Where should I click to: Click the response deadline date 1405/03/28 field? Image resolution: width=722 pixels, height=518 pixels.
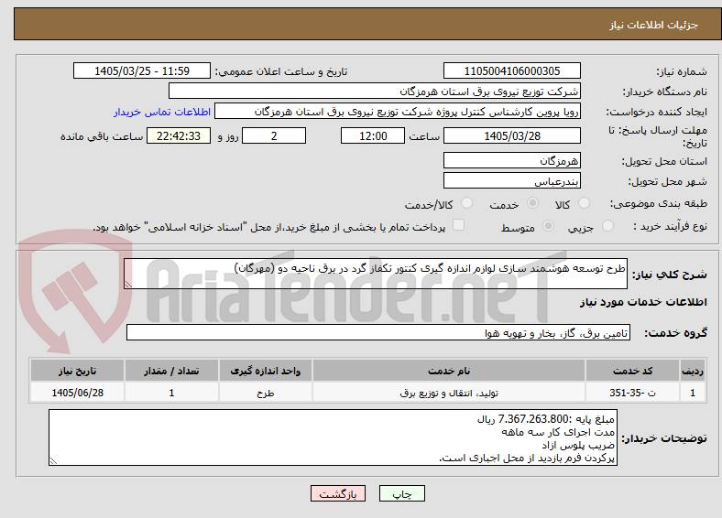click(x=511, y=135)
